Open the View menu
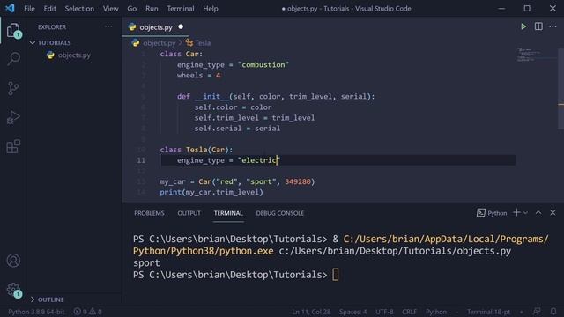 click(111, 8)
